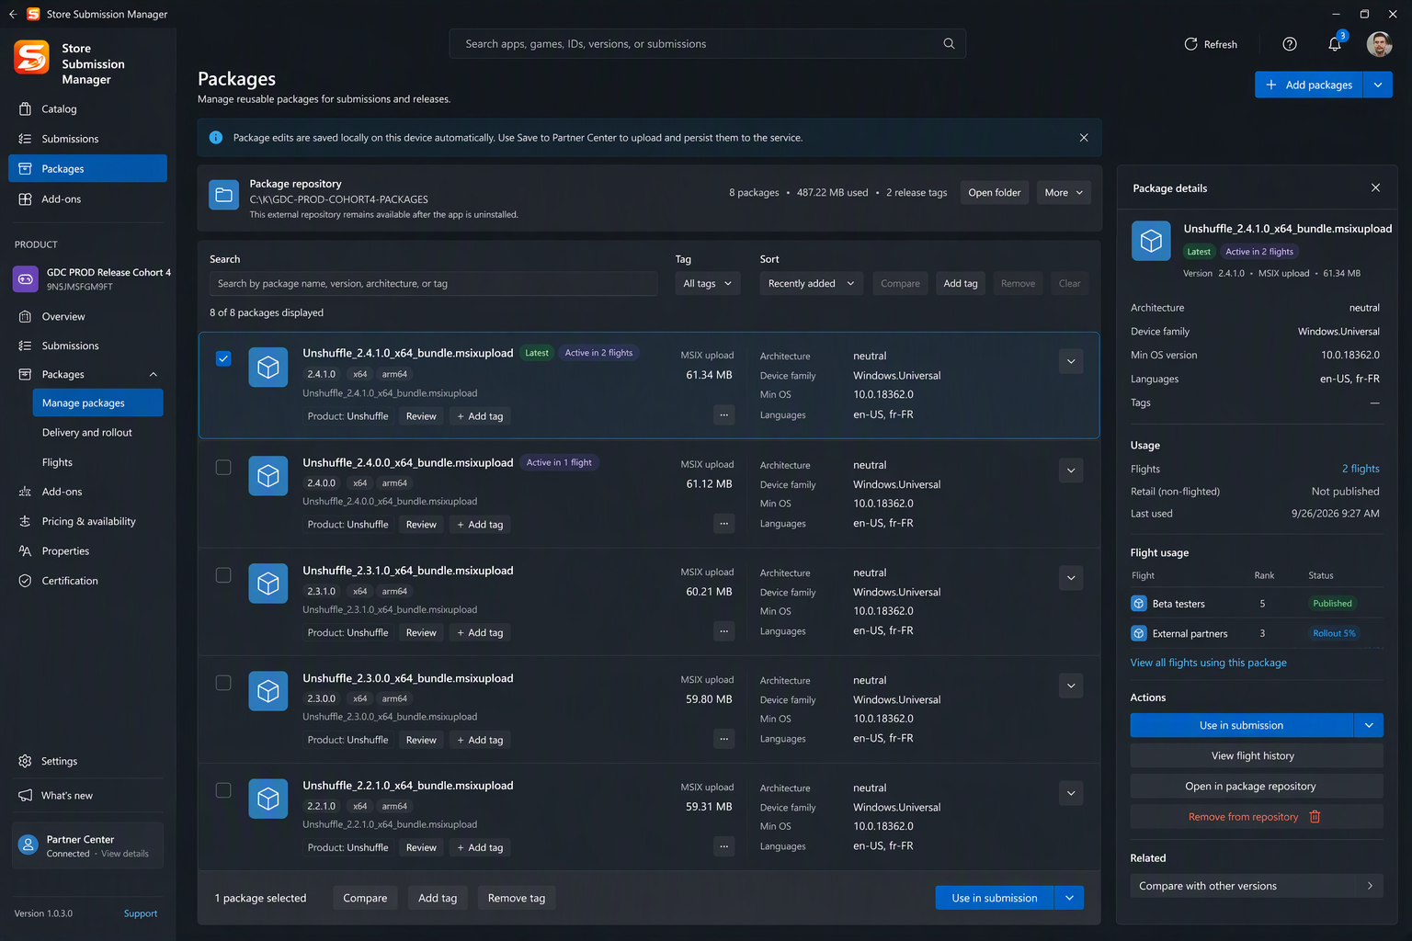Open Catalog in the sidebar
1412x941 pixels.
click(87, 109)
